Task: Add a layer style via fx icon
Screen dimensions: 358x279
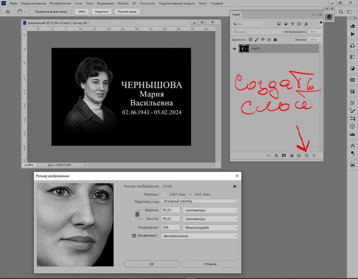Action: 276,155
